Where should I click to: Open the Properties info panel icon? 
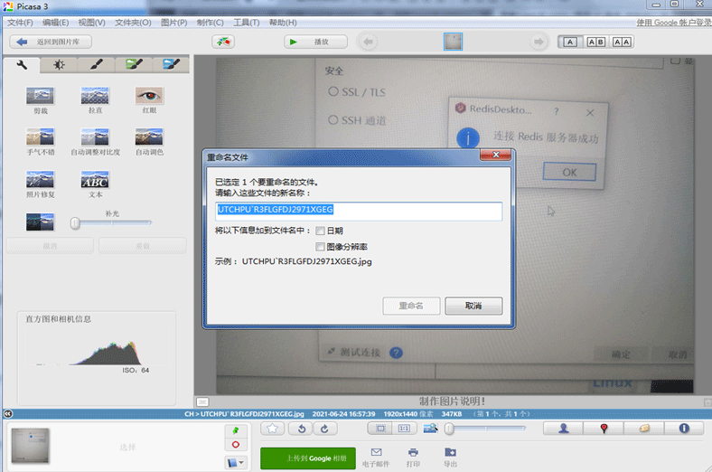click(x=684, y=428)
